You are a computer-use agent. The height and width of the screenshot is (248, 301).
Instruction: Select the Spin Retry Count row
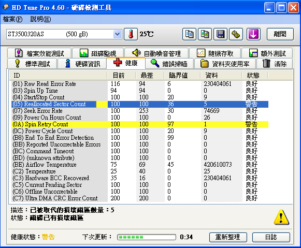[140, 124]
